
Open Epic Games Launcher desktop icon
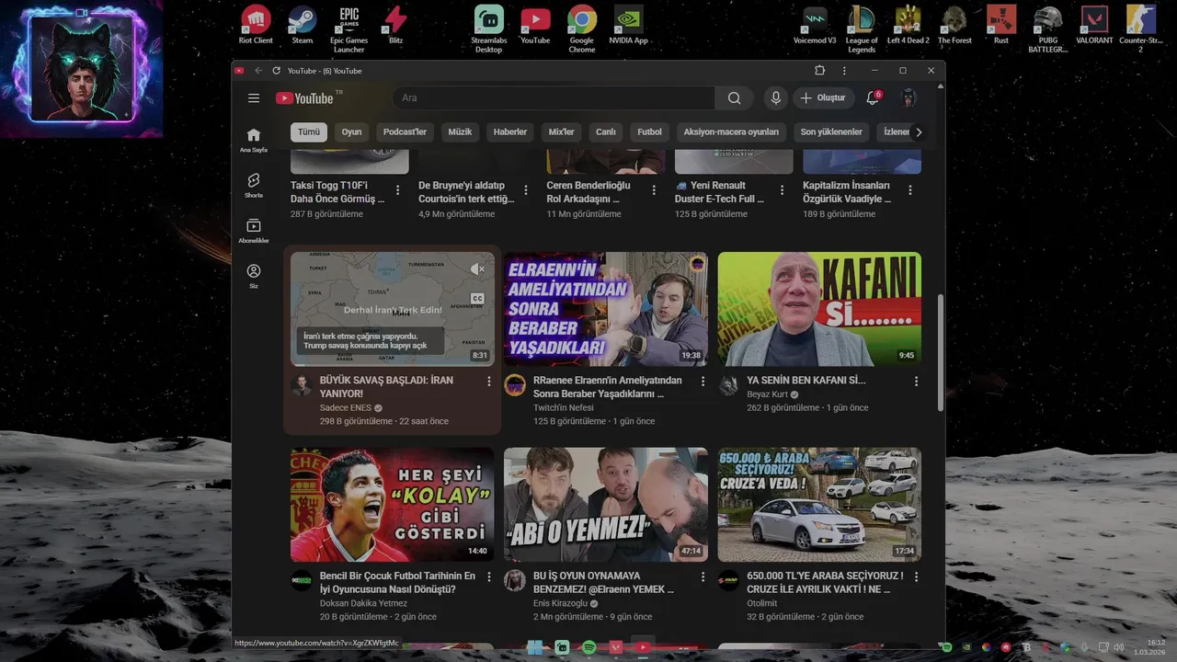coord(349,29)
